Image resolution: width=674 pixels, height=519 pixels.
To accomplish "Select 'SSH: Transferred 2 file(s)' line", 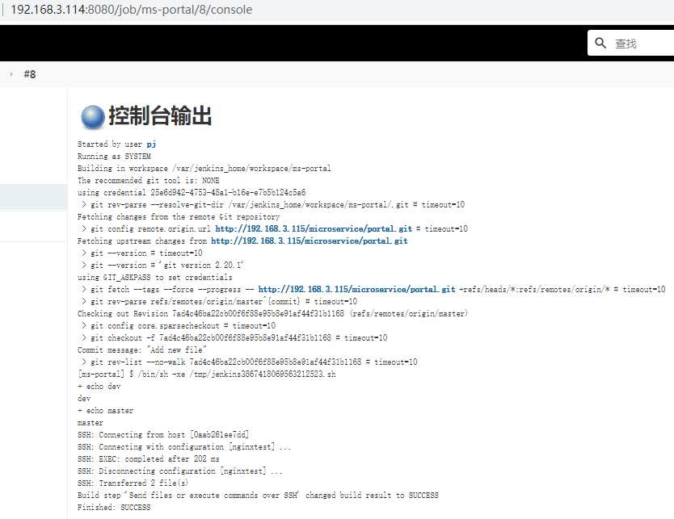I will [x=133, y=483].
